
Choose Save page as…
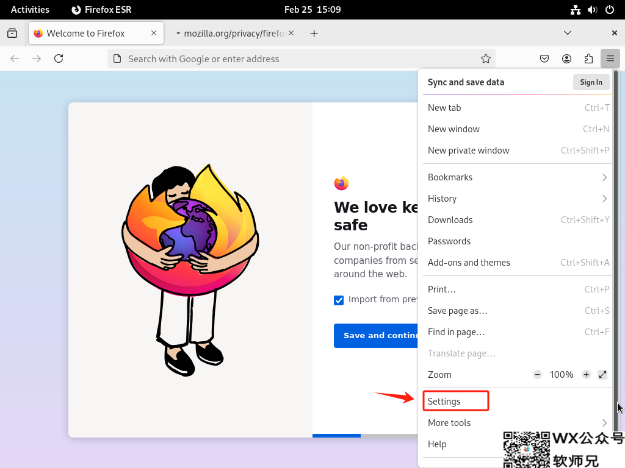(x=517, y=311)
